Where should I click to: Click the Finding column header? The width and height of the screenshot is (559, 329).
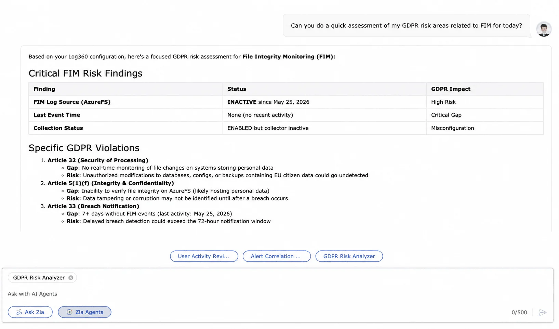click(125, 89)
